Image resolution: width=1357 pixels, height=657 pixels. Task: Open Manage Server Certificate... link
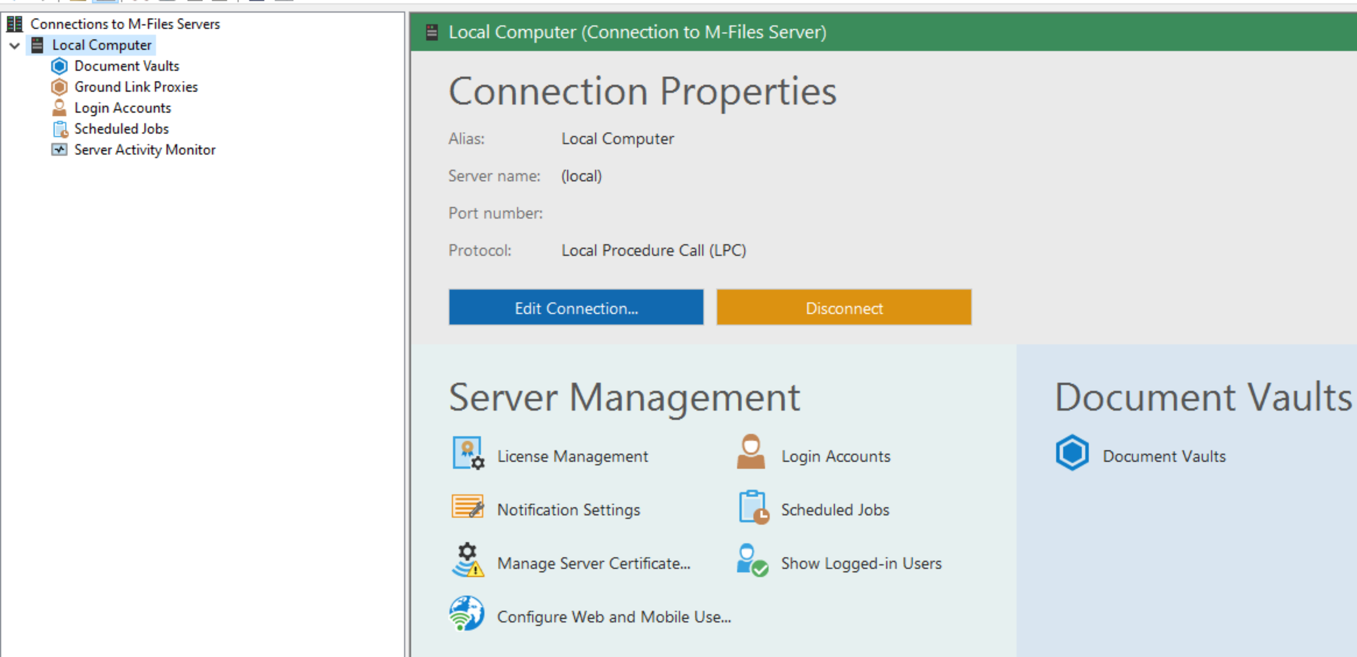[593, 564]
